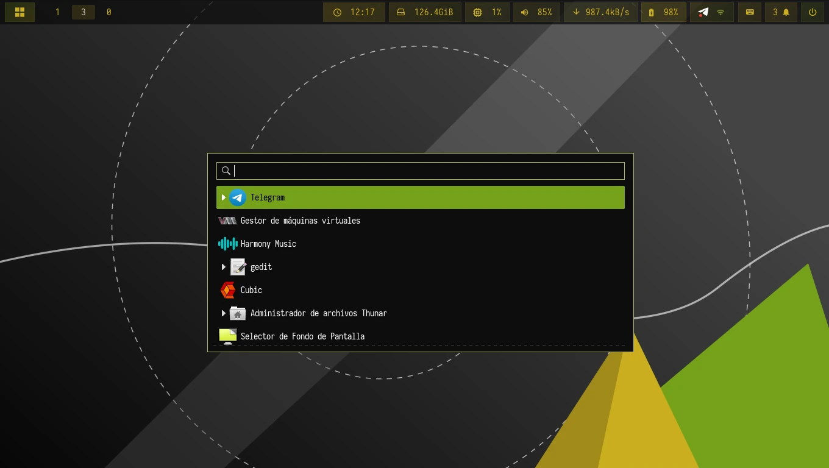Viewport: 829px width, 468px height.
Task: Switch to workspace 0
Action: (109, 12)
